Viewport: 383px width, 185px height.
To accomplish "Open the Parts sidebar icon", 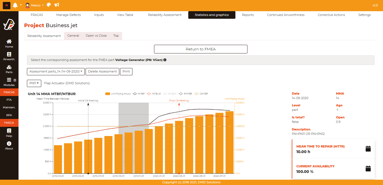I will pyautogui.click(x=9, y=69).
